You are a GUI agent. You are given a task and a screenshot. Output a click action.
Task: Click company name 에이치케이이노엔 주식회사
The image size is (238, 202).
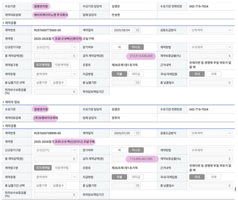point(51,15)
